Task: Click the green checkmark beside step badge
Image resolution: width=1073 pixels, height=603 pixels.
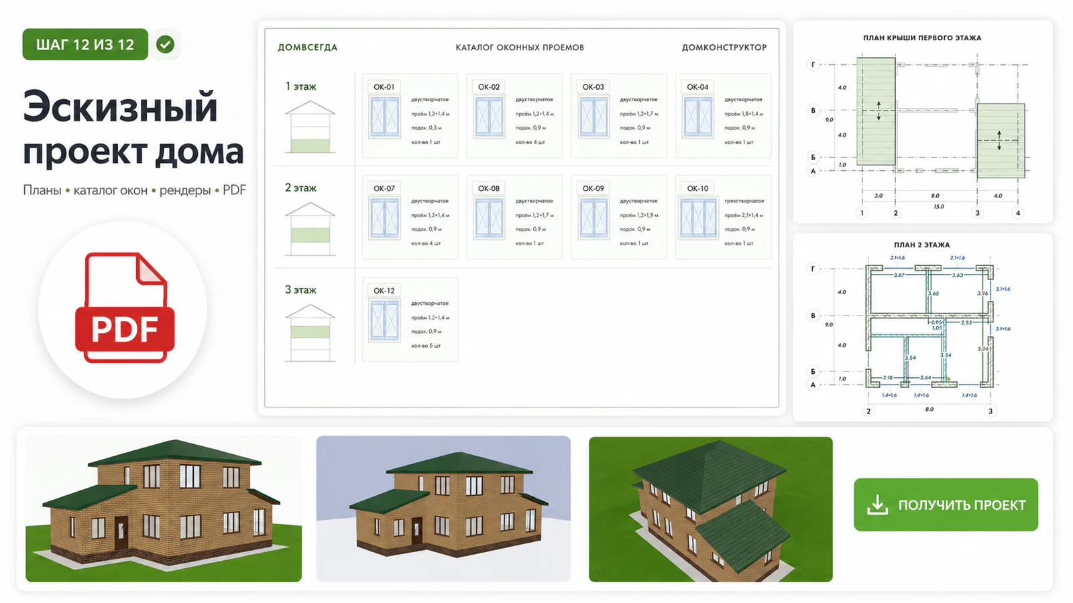Action: coord(165,45)
